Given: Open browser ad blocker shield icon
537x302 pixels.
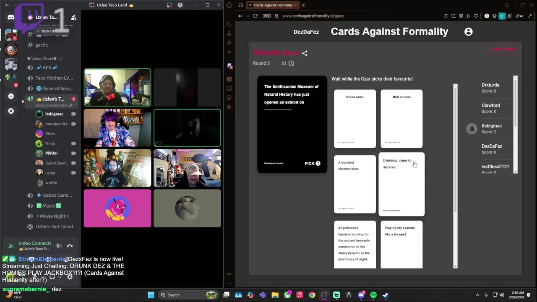Looking at the screenshot, I should click(x=461, y=16).
